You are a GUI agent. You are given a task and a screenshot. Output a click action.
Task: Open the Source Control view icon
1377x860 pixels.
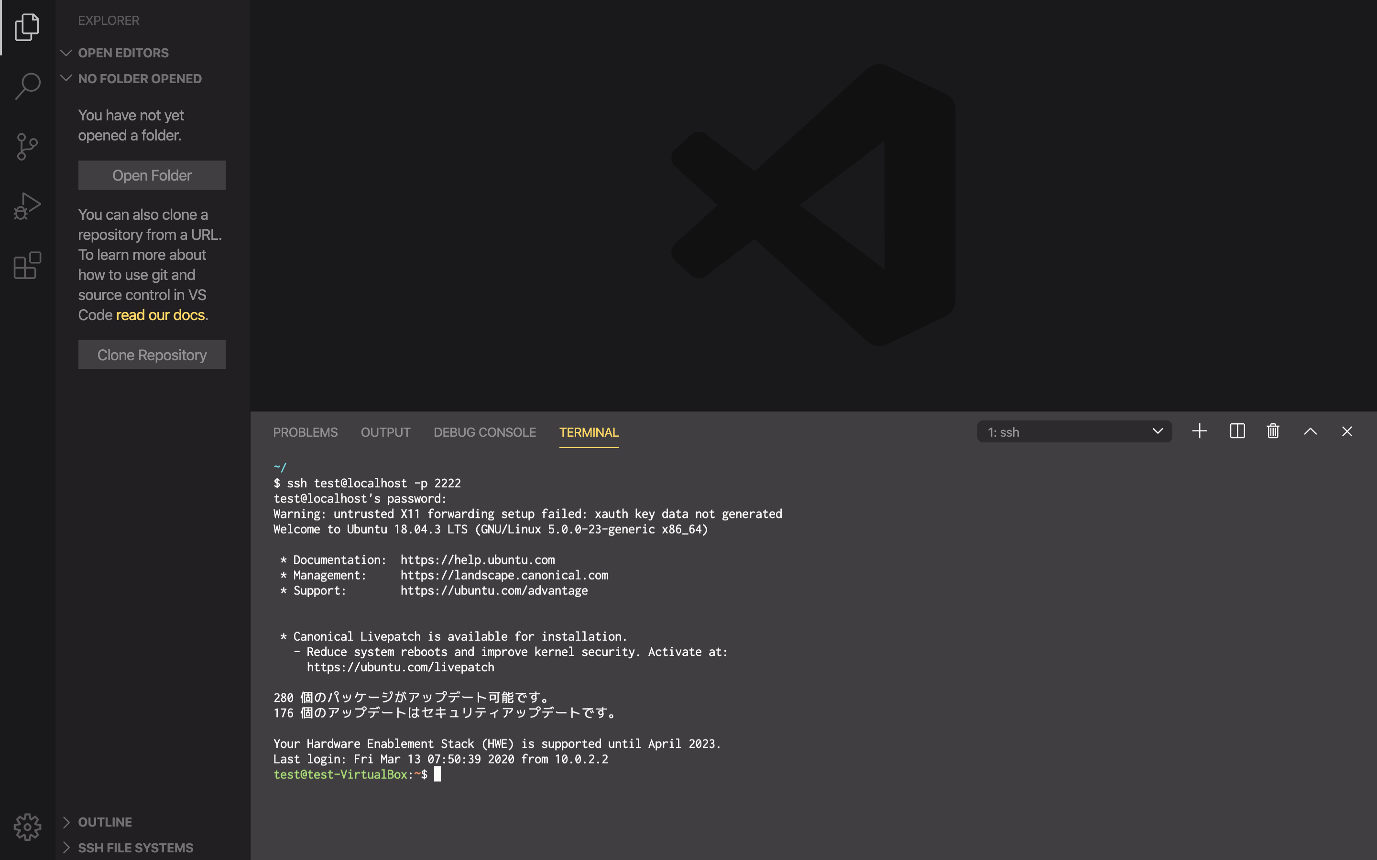pos(27,147)
